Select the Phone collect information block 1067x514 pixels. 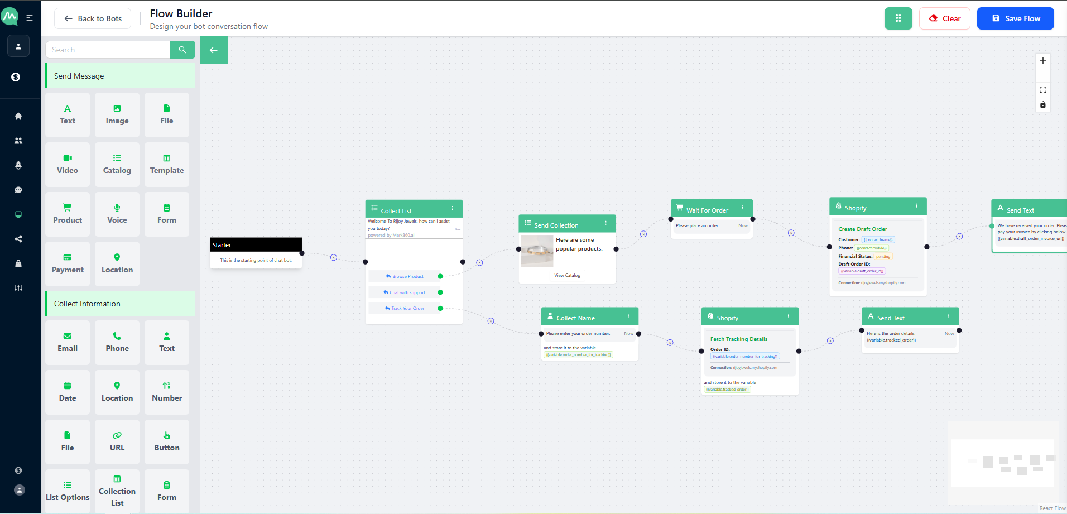[117, 342]
